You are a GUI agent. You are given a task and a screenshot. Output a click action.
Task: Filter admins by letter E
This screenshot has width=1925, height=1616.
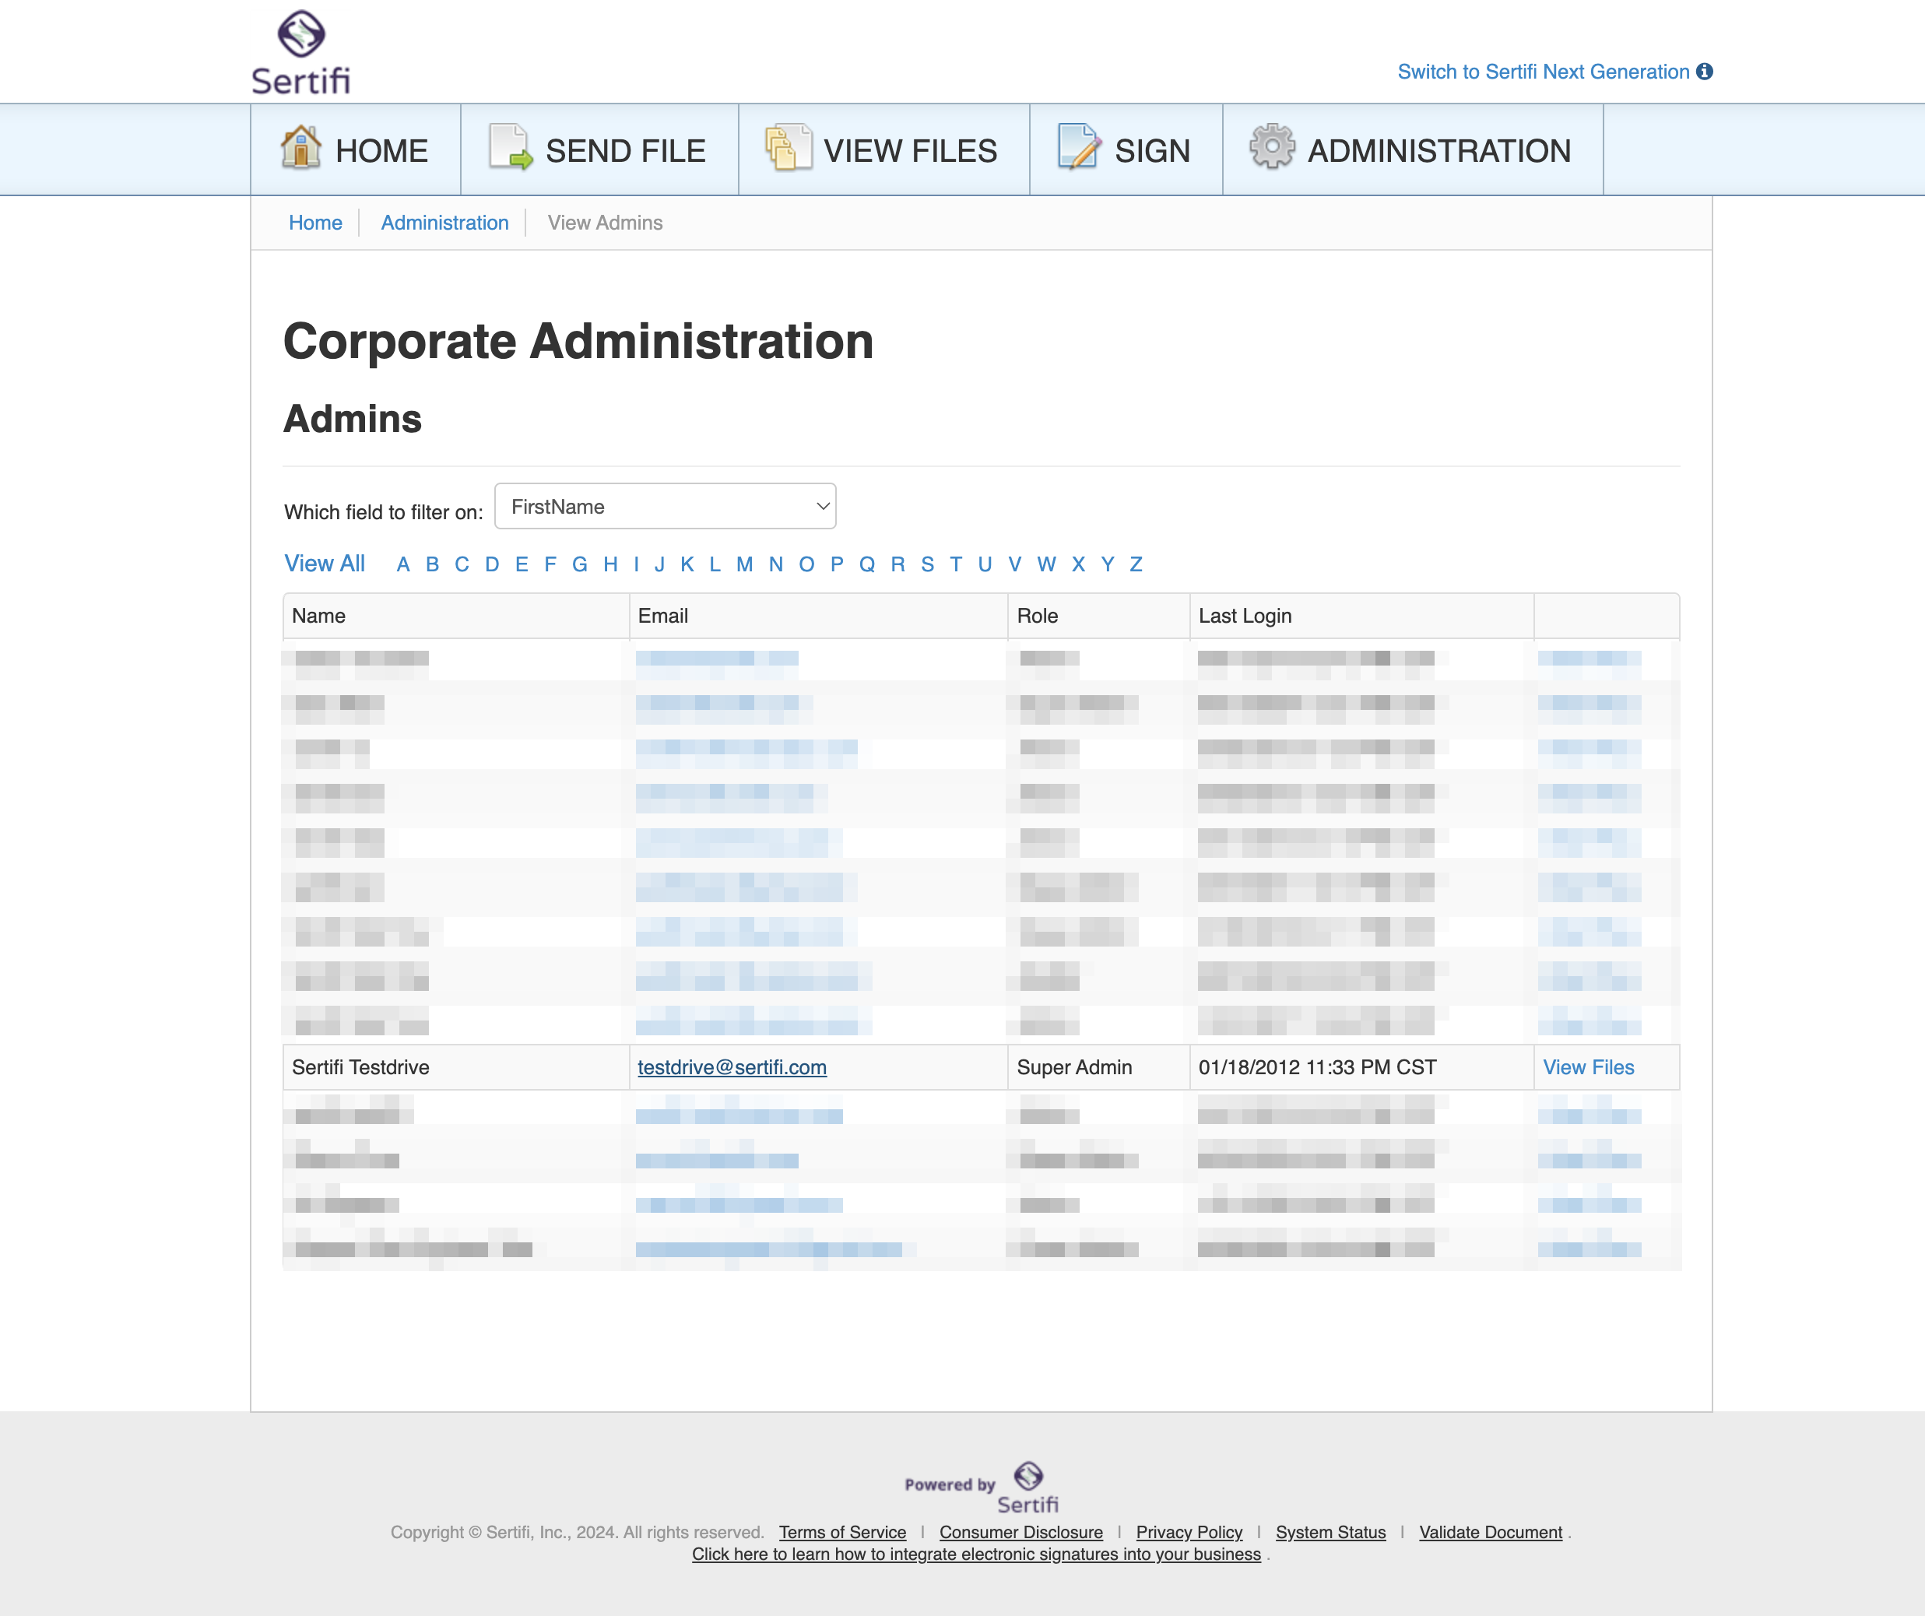coord(522,564)
